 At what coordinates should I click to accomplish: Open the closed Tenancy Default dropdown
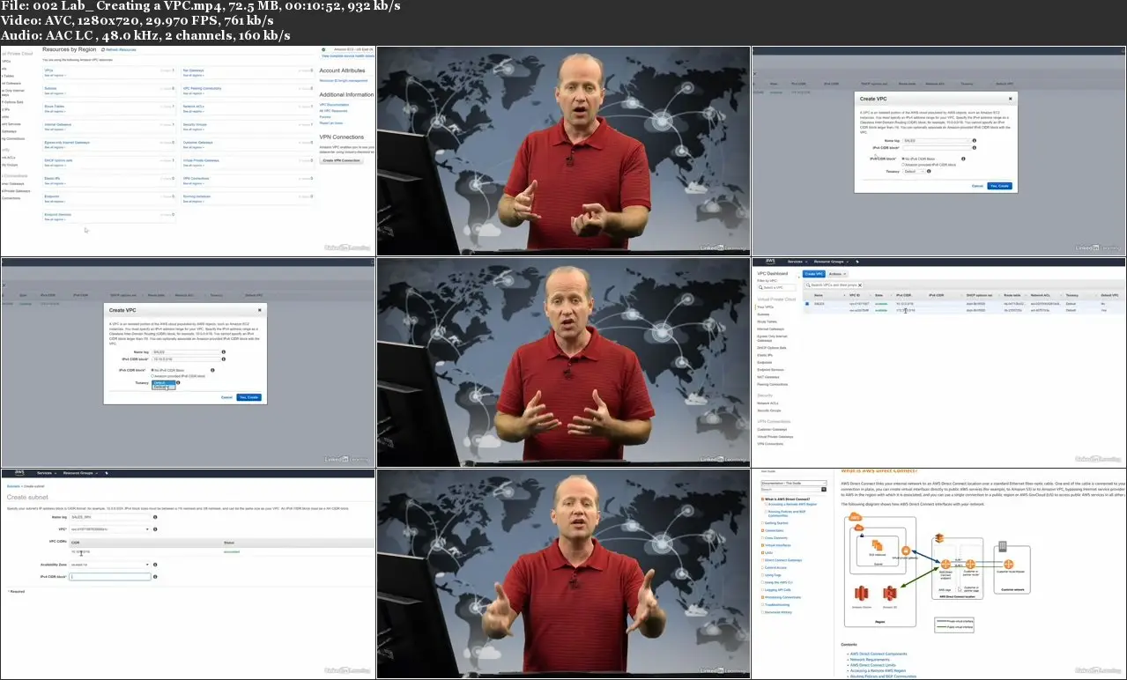pos(915,172)
